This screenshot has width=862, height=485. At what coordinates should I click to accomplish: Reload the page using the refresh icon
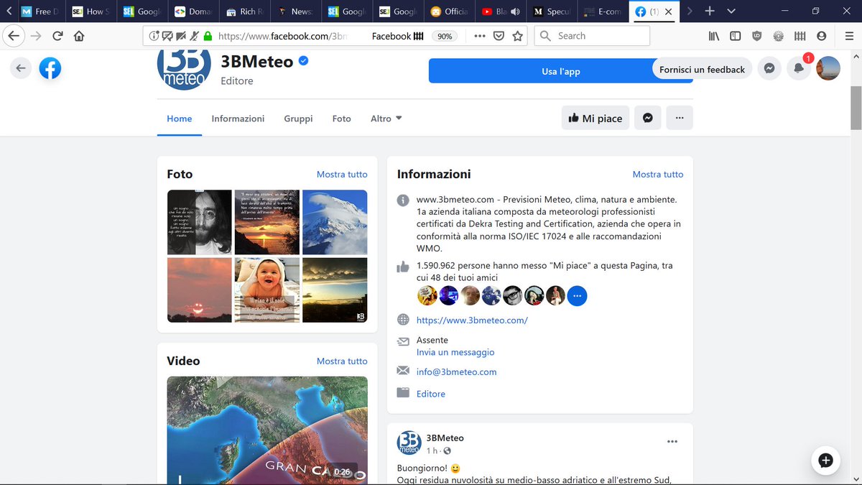coord(57,36)
